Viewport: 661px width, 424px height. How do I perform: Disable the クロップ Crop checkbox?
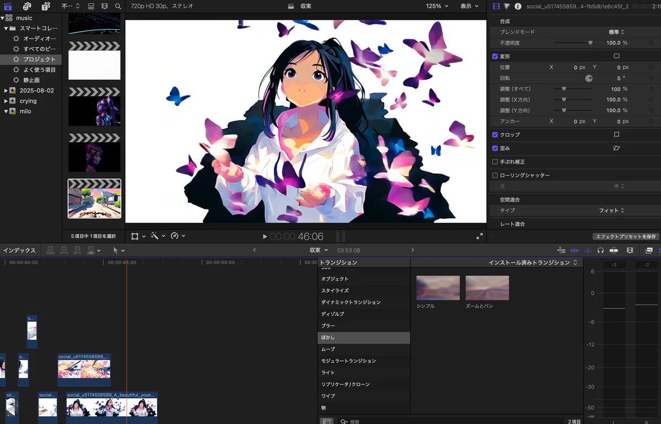click(495, 135)
